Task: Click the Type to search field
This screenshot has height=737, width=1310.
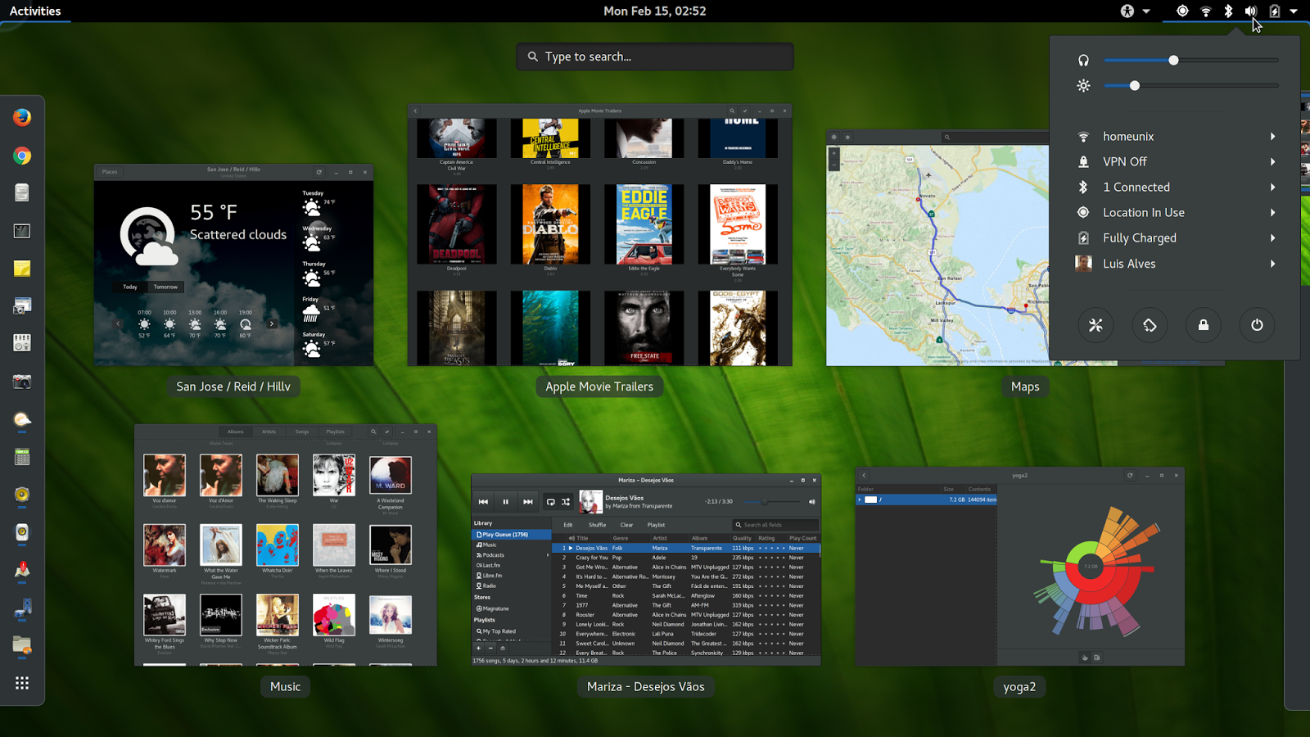Action: tap(654, 57)
